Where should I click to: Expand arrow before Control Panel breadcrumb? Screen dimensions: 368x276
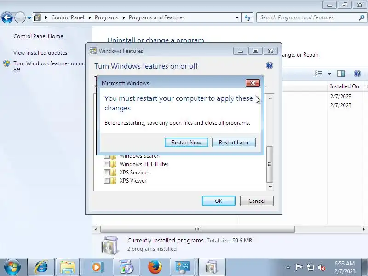[x=46, y=17]
